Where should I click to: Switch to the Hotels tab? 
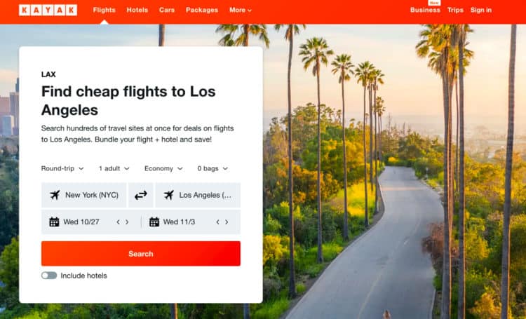137,10
